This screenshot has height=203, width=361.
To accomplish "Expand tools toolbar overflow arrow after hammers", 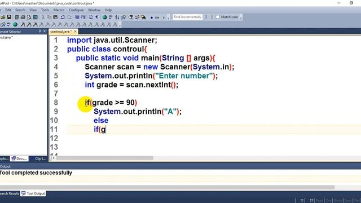I will pyautogui.click(x=120, y=25).
